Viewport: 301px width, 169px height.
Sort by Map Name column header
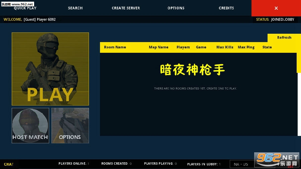pos(159,47)
